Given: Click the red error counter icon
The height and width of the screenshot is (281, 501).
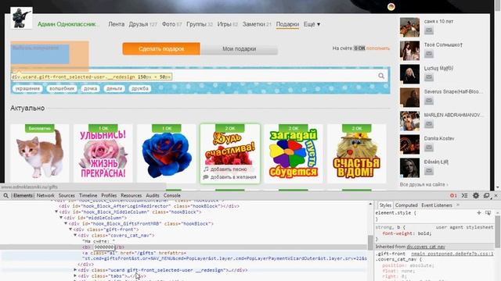Looking at the screenshot, I should (x=453, y=196).
